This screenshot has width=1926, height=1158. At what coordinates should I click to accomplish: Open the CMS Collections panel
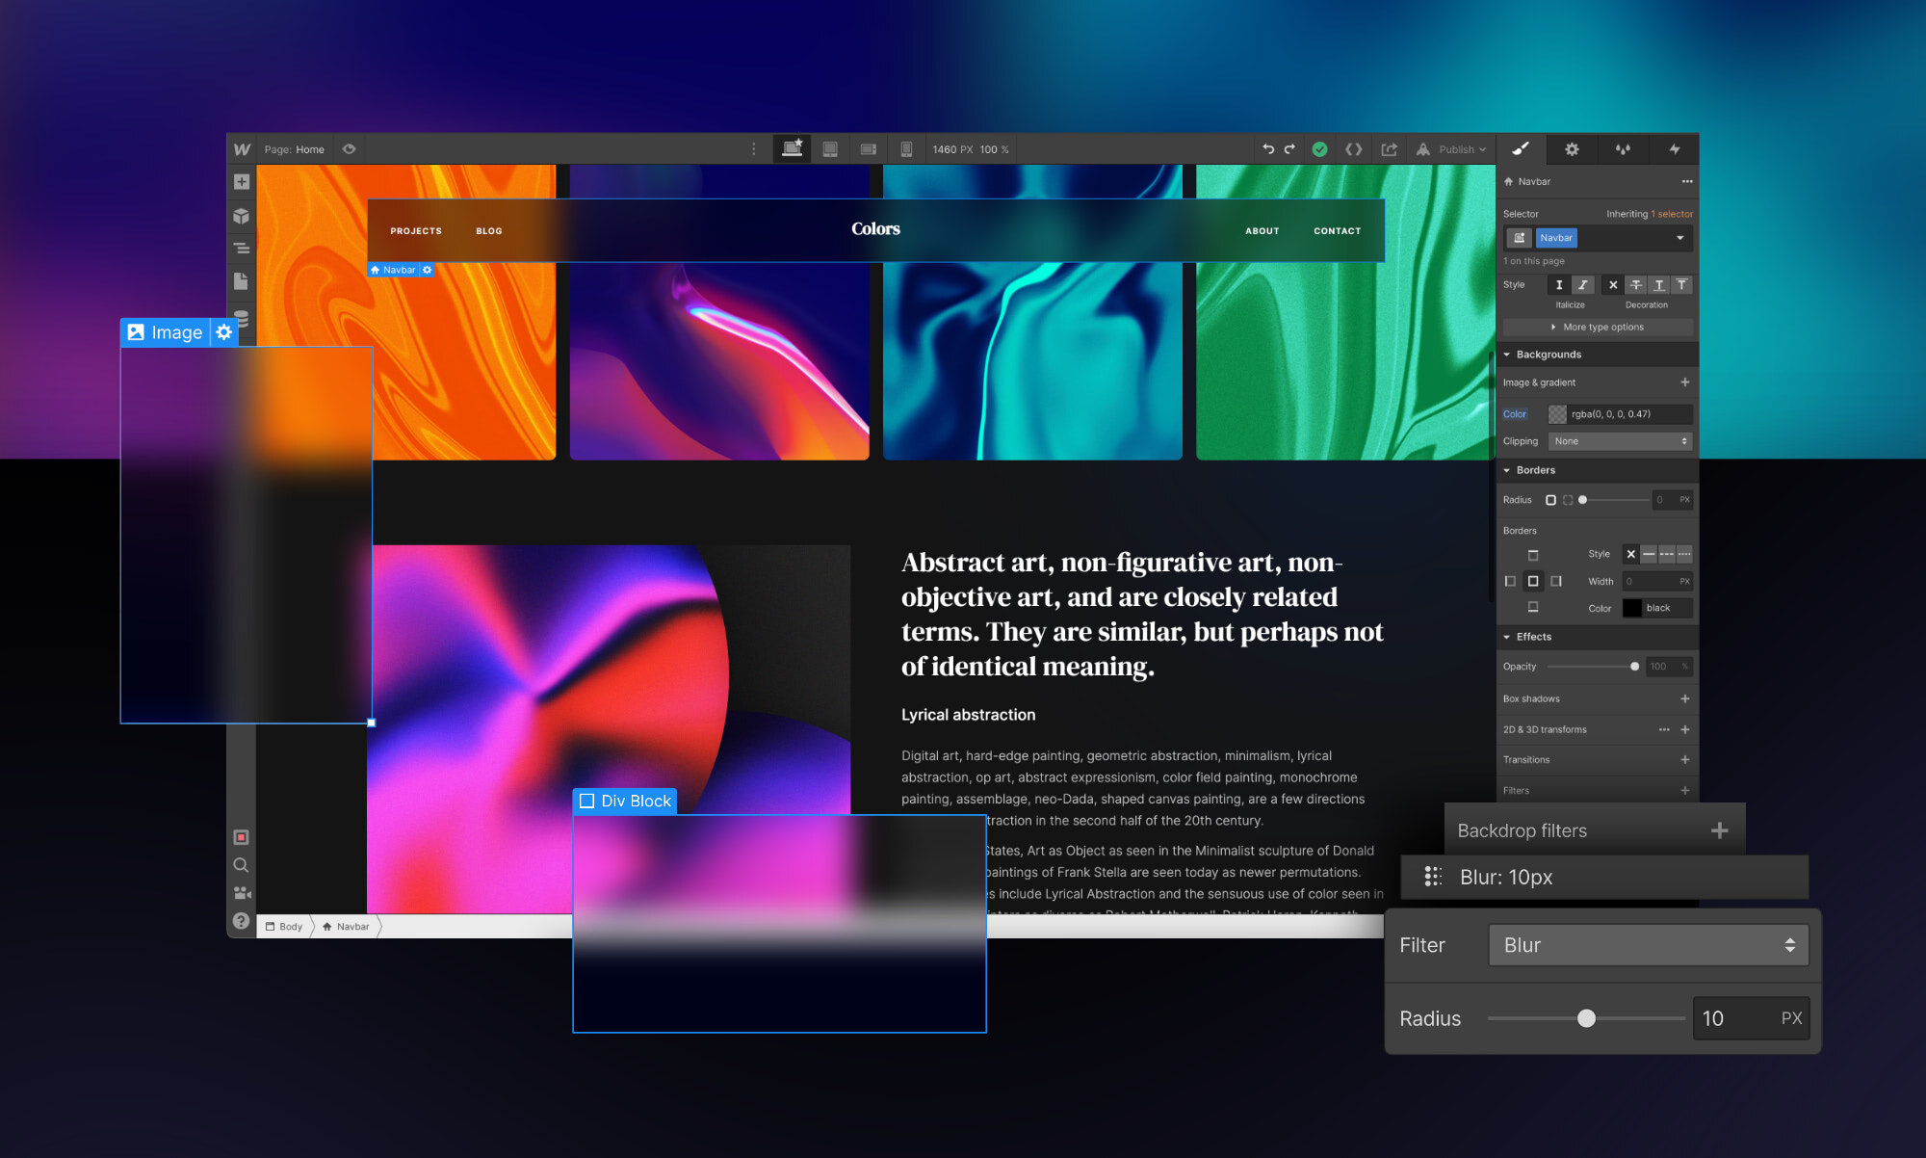pyautogui.click(x=242, y=318)
